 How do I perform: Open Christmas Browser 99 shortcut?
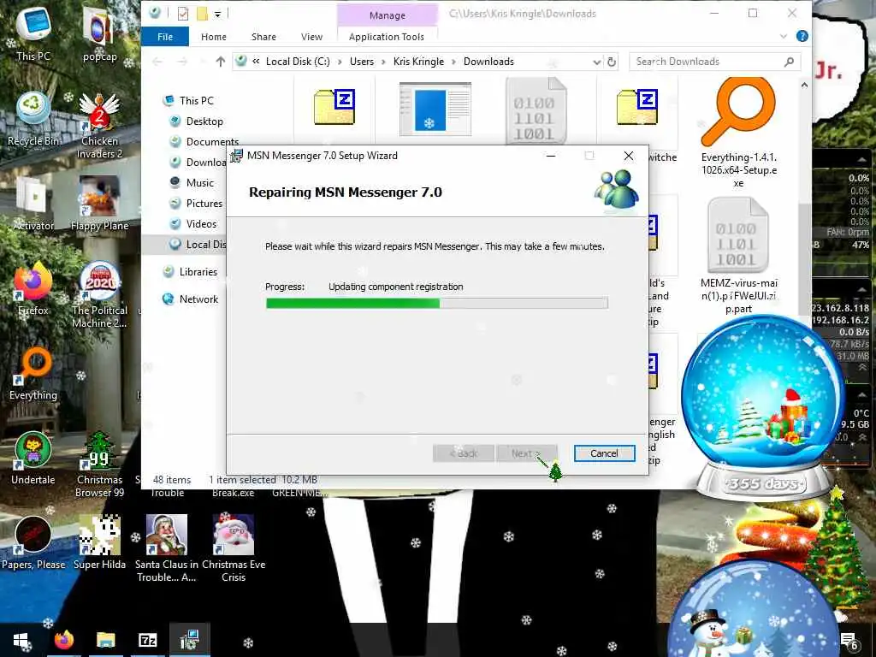[99, 465]
